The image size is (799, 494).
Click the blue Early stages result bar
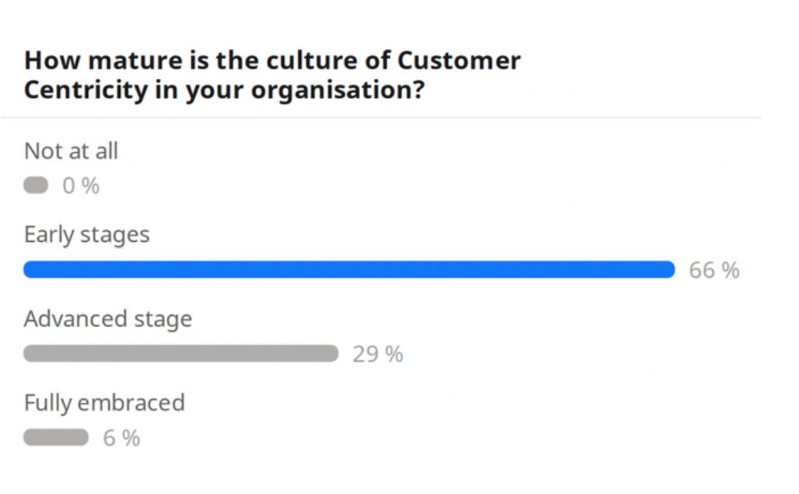(349, 269)
